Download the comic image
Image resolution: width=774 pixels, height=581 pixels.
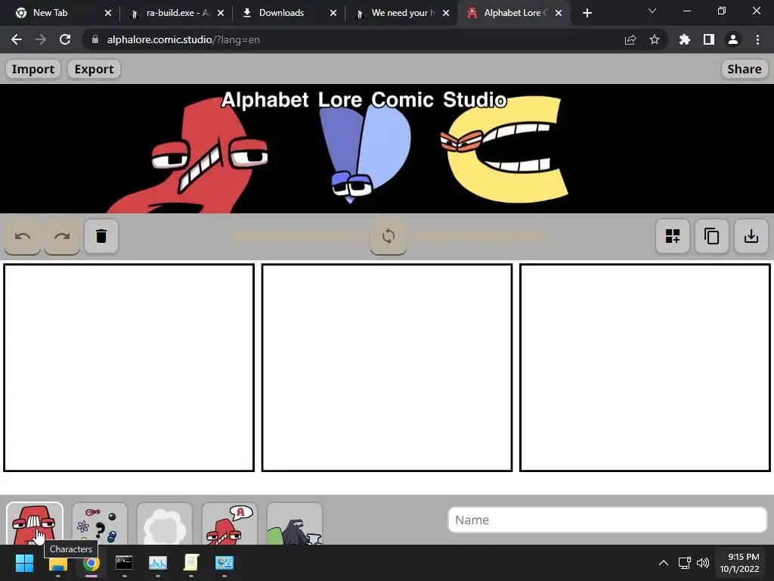[x=751, y=236]
